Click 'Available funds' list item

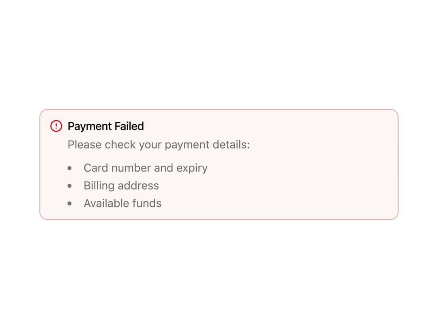[122, 203]
